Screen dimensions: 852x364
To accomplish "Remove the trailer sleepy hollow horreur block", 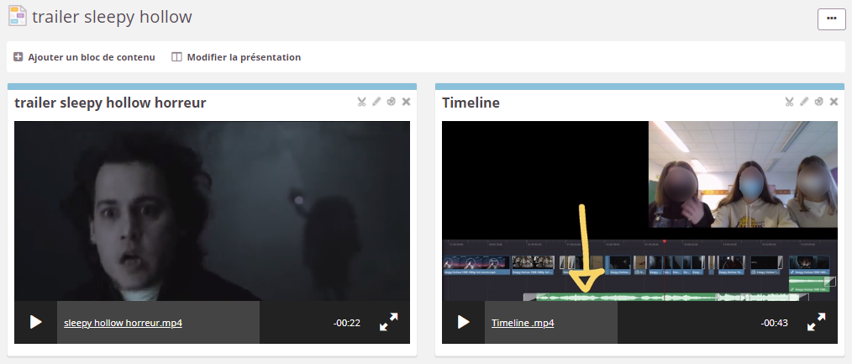I will tap(407, 102).
